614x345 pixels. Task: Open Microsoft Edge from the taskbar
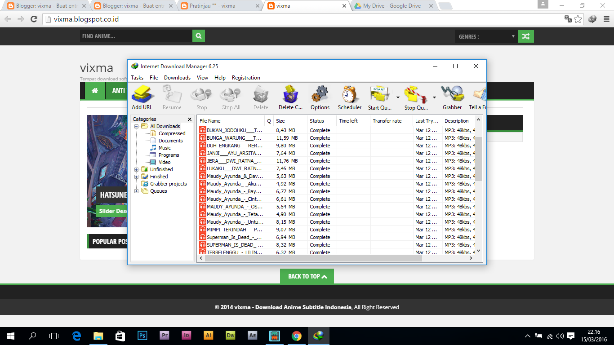pos(76,336)
